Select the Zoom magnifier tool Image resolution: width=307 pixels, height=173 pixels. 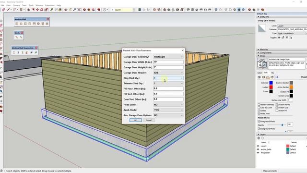point(75,10)
